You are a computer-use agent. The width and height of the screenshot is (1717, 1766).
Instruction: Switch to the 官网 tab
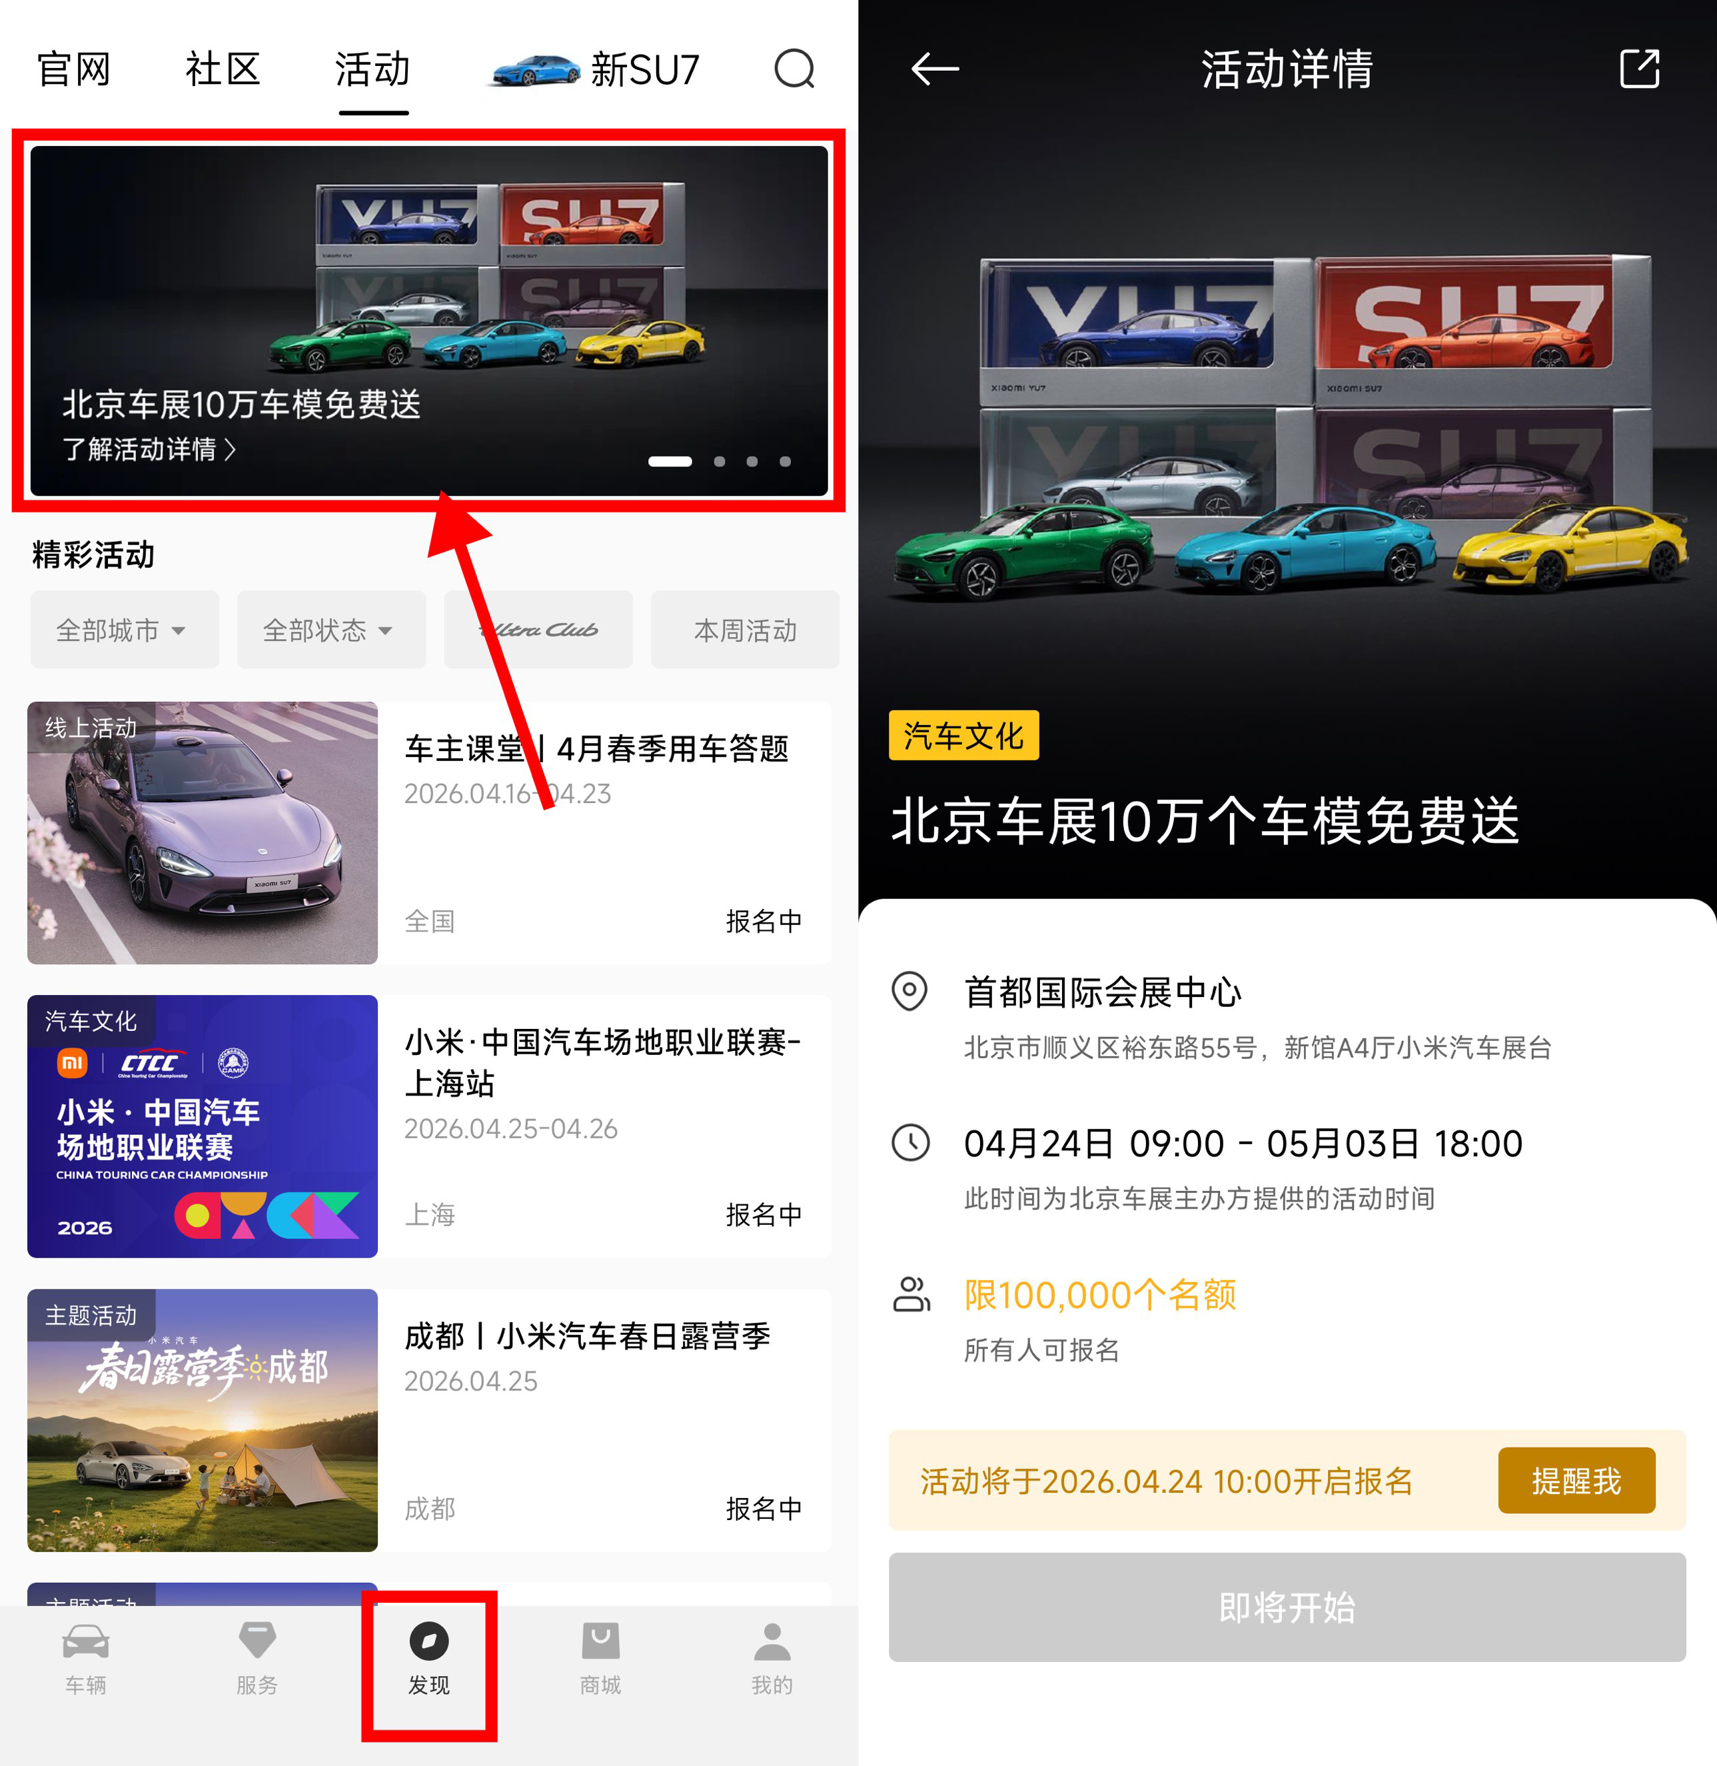point(73,69)
